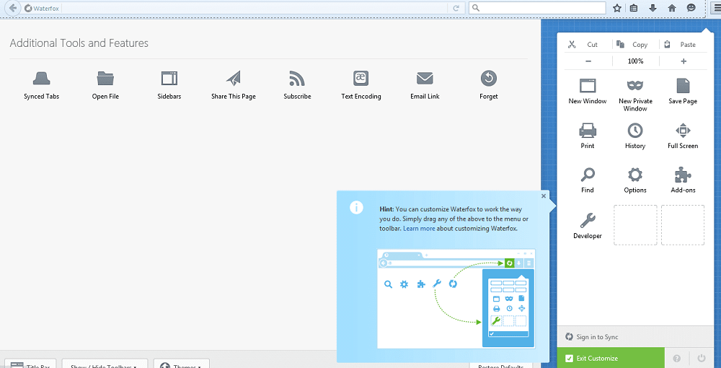The image size is (721, 368).
Task: Open the History clock icon
Action: [x=635, y=131]
